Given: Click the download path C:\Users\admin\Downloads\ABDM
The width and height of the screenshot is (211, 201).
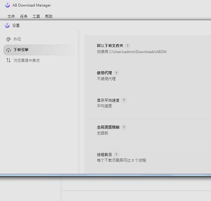Looking at the screenshot, I should coord(138,52).
